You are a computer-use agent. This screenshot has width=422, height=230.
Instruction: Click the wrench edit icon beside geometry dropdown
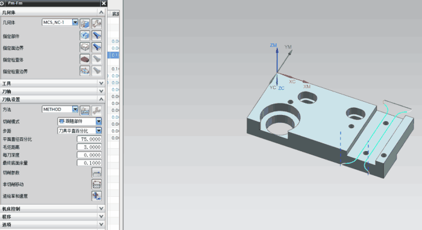pyautogui.click(x=96, y=23)
